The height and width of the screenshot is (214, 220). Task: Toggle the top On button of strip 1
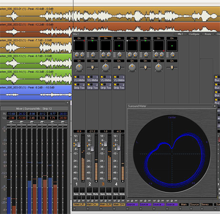click(79, 38)
